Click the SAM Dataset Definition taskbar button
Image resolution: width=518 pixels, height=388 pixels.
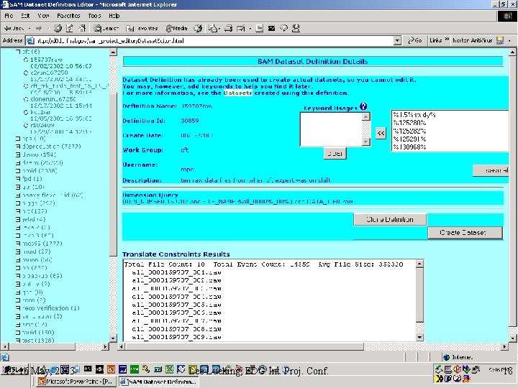pyautogui.click(x=158, y=382)
